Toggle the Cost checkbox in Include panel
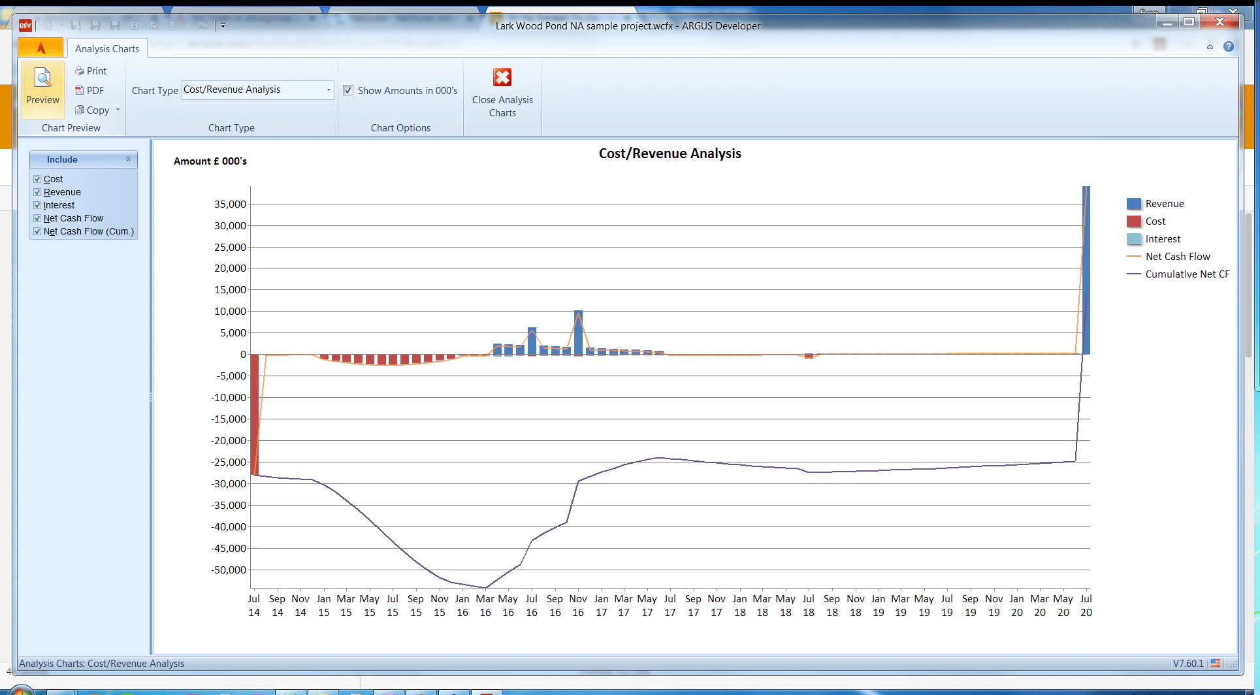This screenshot has height=695, width=1260. pyautogui.click(x=37, y=179)
